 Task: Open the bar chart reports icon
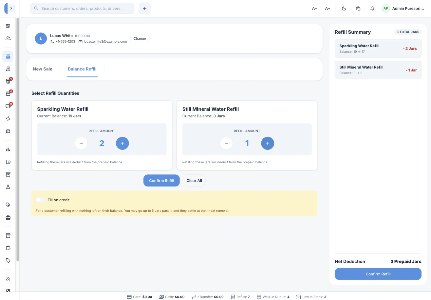point(8,150)
